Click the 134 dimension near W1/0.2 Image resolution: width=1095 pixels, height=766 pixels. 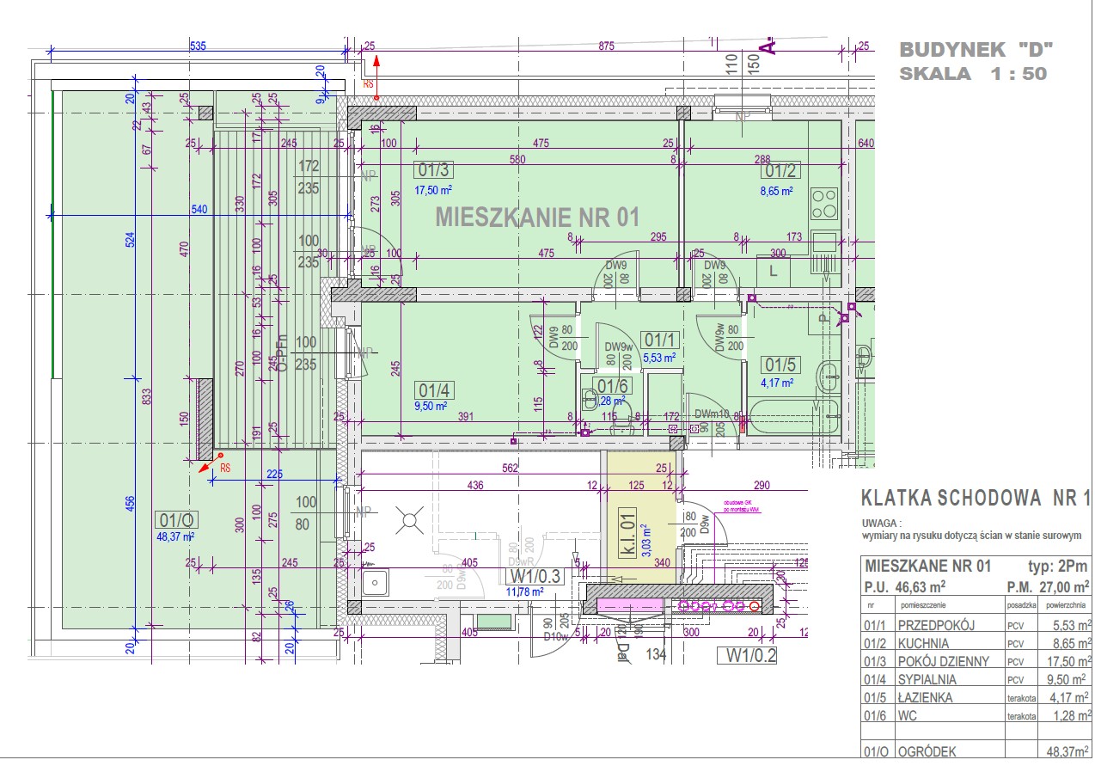point(657,656)
